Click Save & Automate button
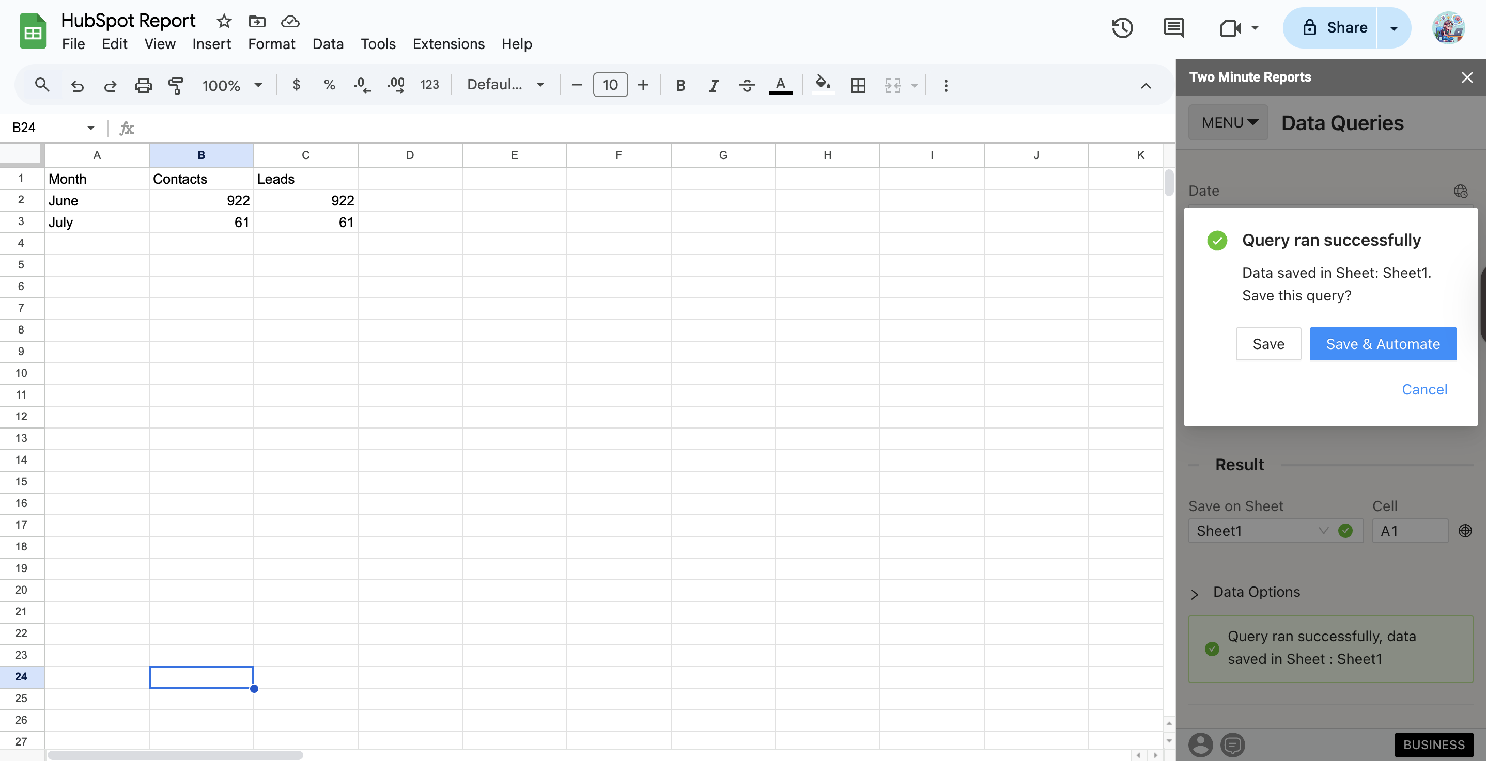The width and height of the screenshot is (1486, 761). [x=1383, y=344]
